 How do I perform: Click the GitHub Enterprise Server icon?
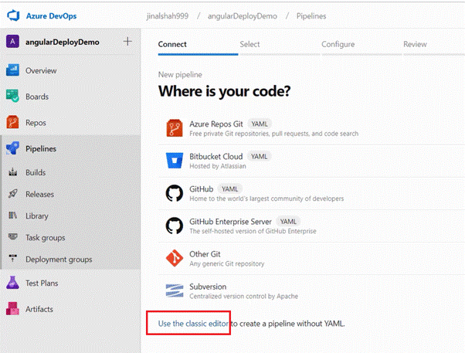tap(175, 226)
